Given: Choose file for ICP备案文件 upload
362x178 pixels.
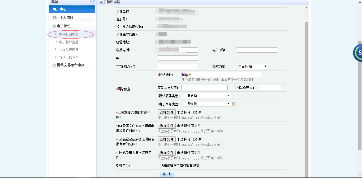Looking at the screenshot, I should click(x=166, y=126).
